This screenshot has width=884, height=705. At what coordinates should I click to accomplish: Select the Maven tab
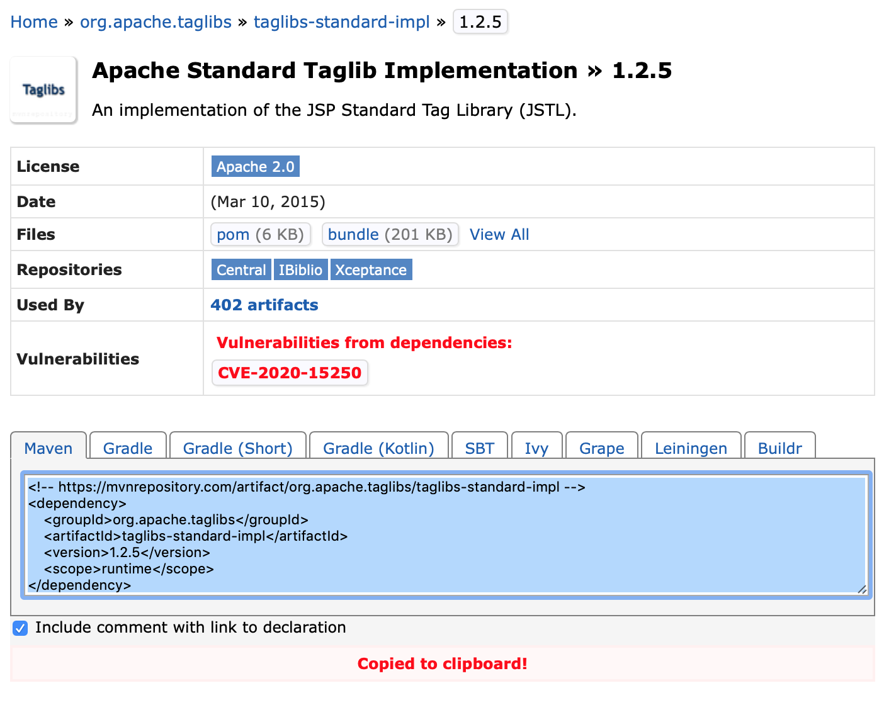48,447
